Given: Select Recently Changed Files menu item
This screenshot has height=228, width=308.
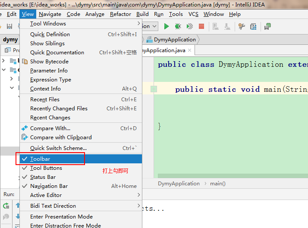Looking at the screenshot, I should click(81, 109).
